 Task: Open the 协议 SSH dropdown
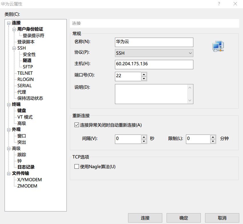154,53
